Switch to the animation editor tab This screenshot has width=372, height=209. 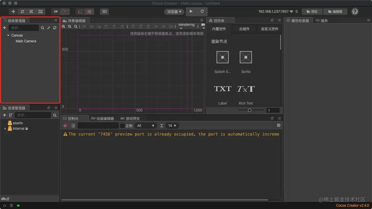[x=102, y=118]
